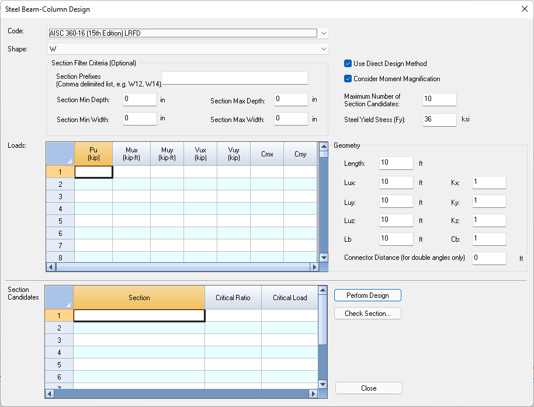This screenshot has width=534, height=407.
Task: Click the Kz input field
Action: pos(489,220)
